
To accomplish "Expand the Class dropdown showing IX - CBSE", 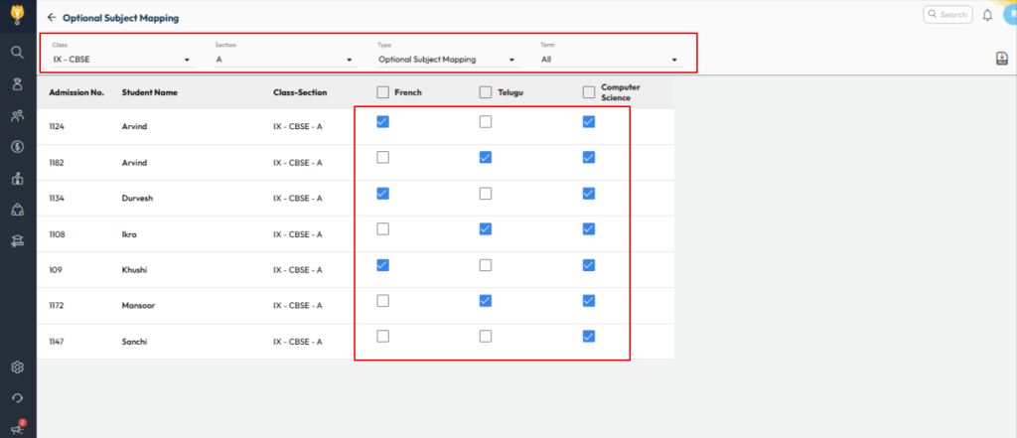I will 121,60.
